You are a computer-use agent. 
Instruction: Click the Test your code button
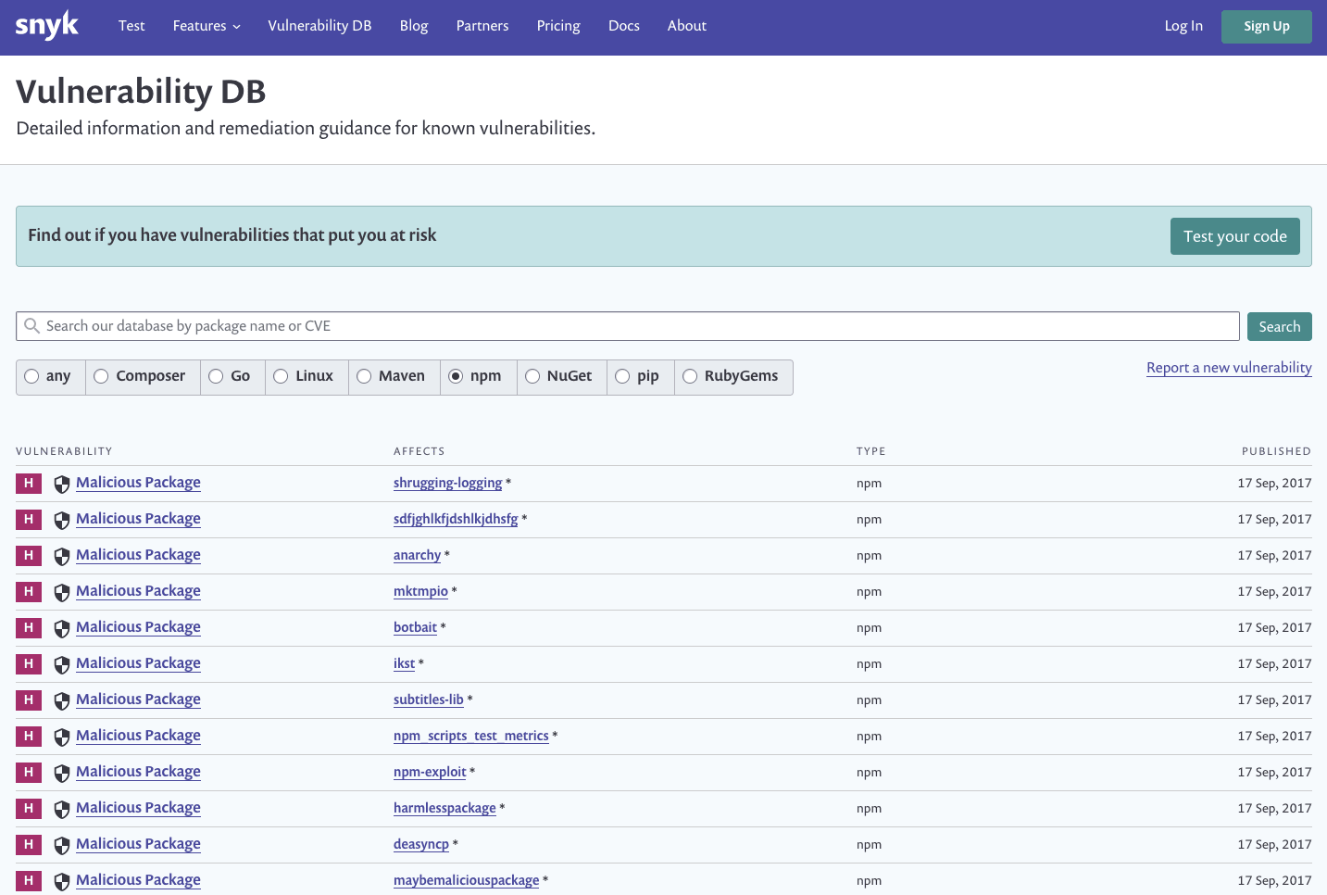pos(1234,236)
